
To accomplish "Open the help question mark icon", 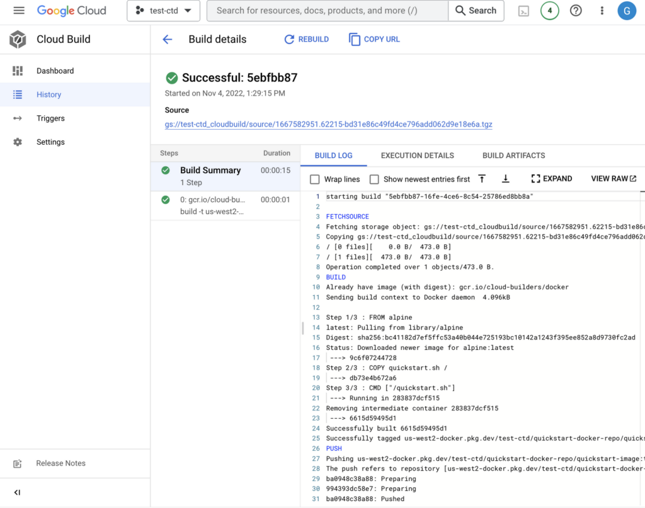I will pyautogui.click(x=576, y=11).
